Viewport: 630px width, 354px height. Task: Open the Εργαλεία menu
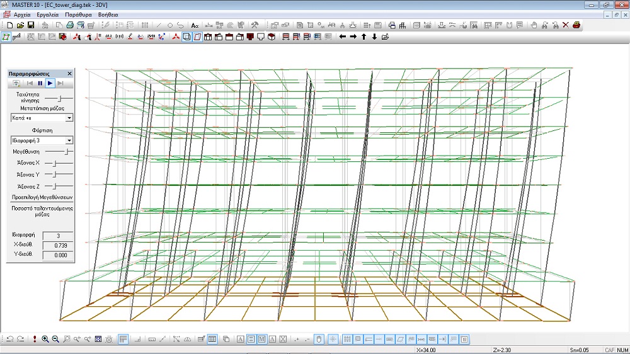point(47,14)
